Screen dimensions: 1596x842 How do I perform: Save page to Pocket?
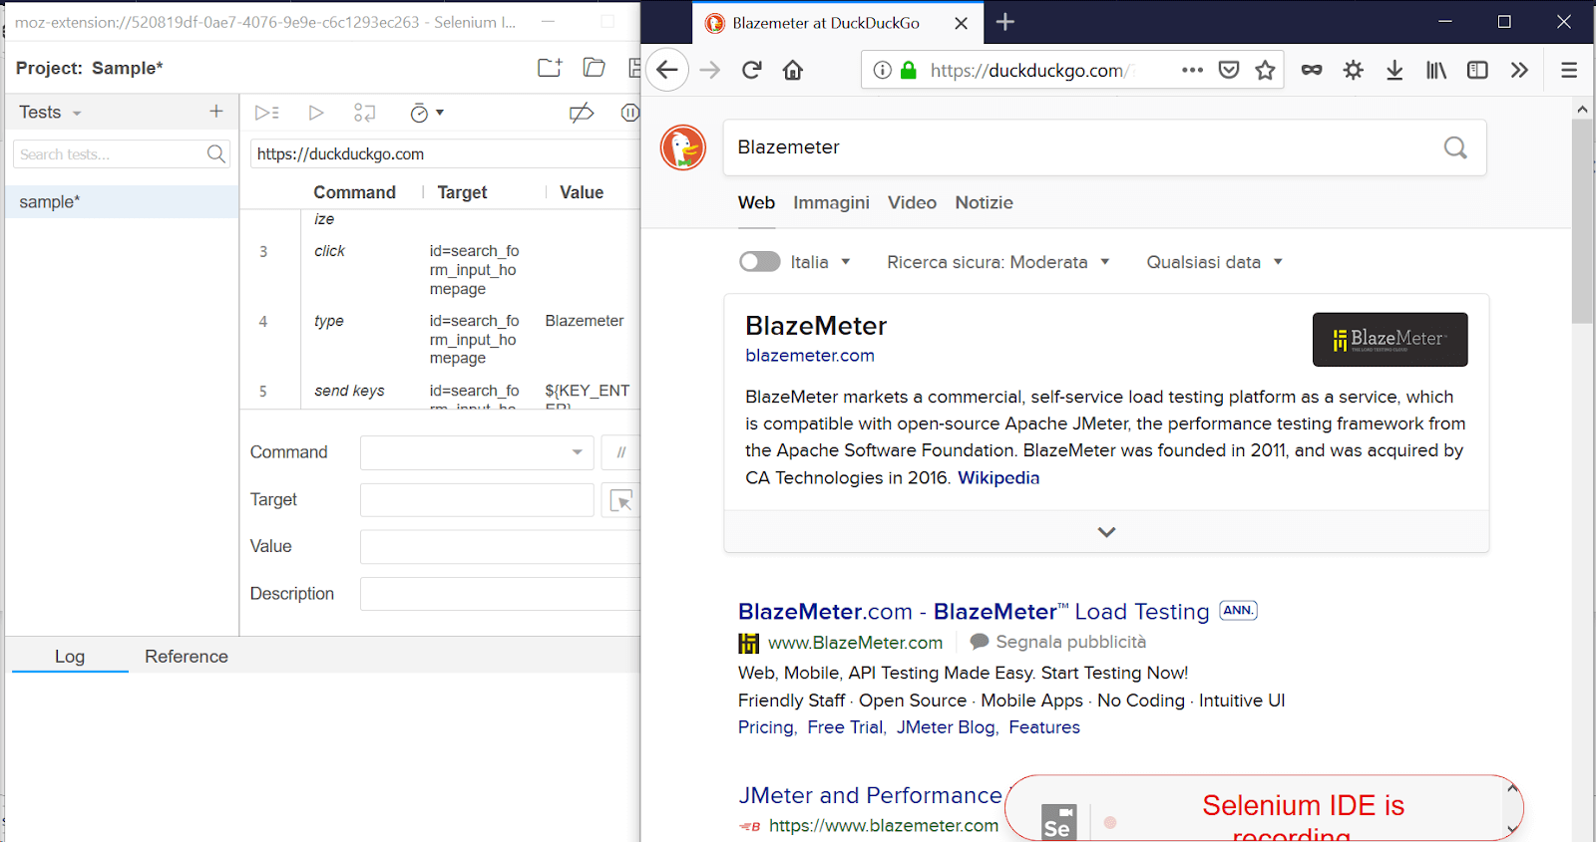tap(1229, 70)
